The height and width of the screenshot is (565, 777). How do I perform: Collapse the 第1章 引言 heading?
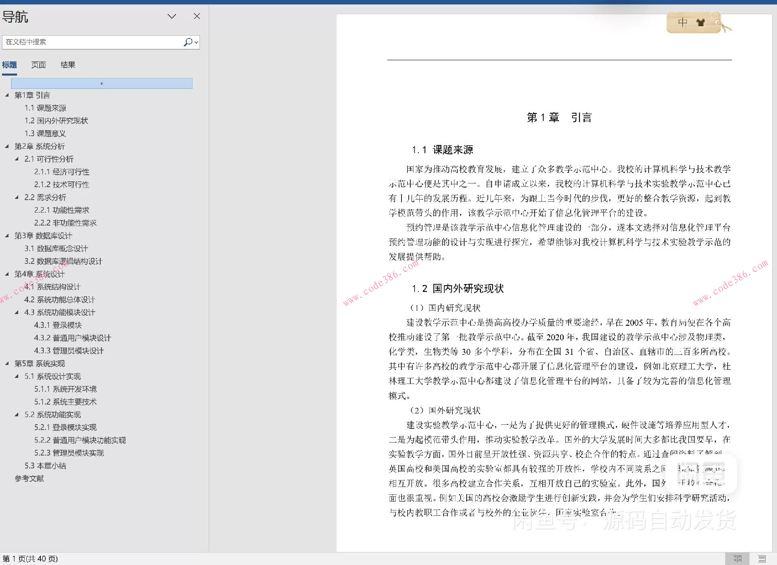(x=7, y=95)
